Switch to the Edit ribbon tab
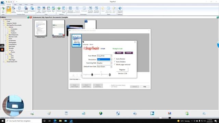 tap(15, 4)
